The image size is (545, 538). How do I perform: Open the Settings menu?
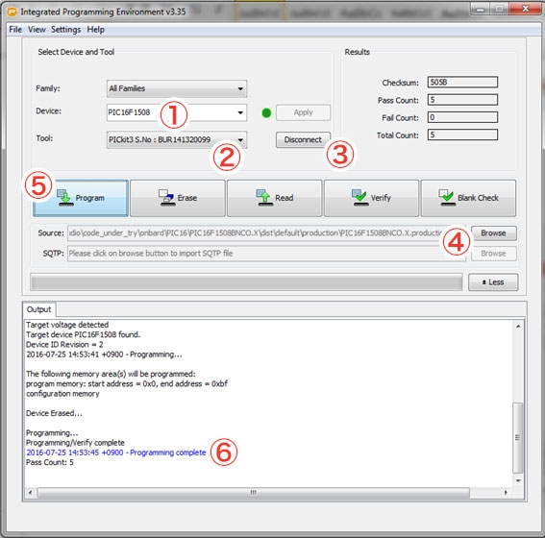[65, 30]
